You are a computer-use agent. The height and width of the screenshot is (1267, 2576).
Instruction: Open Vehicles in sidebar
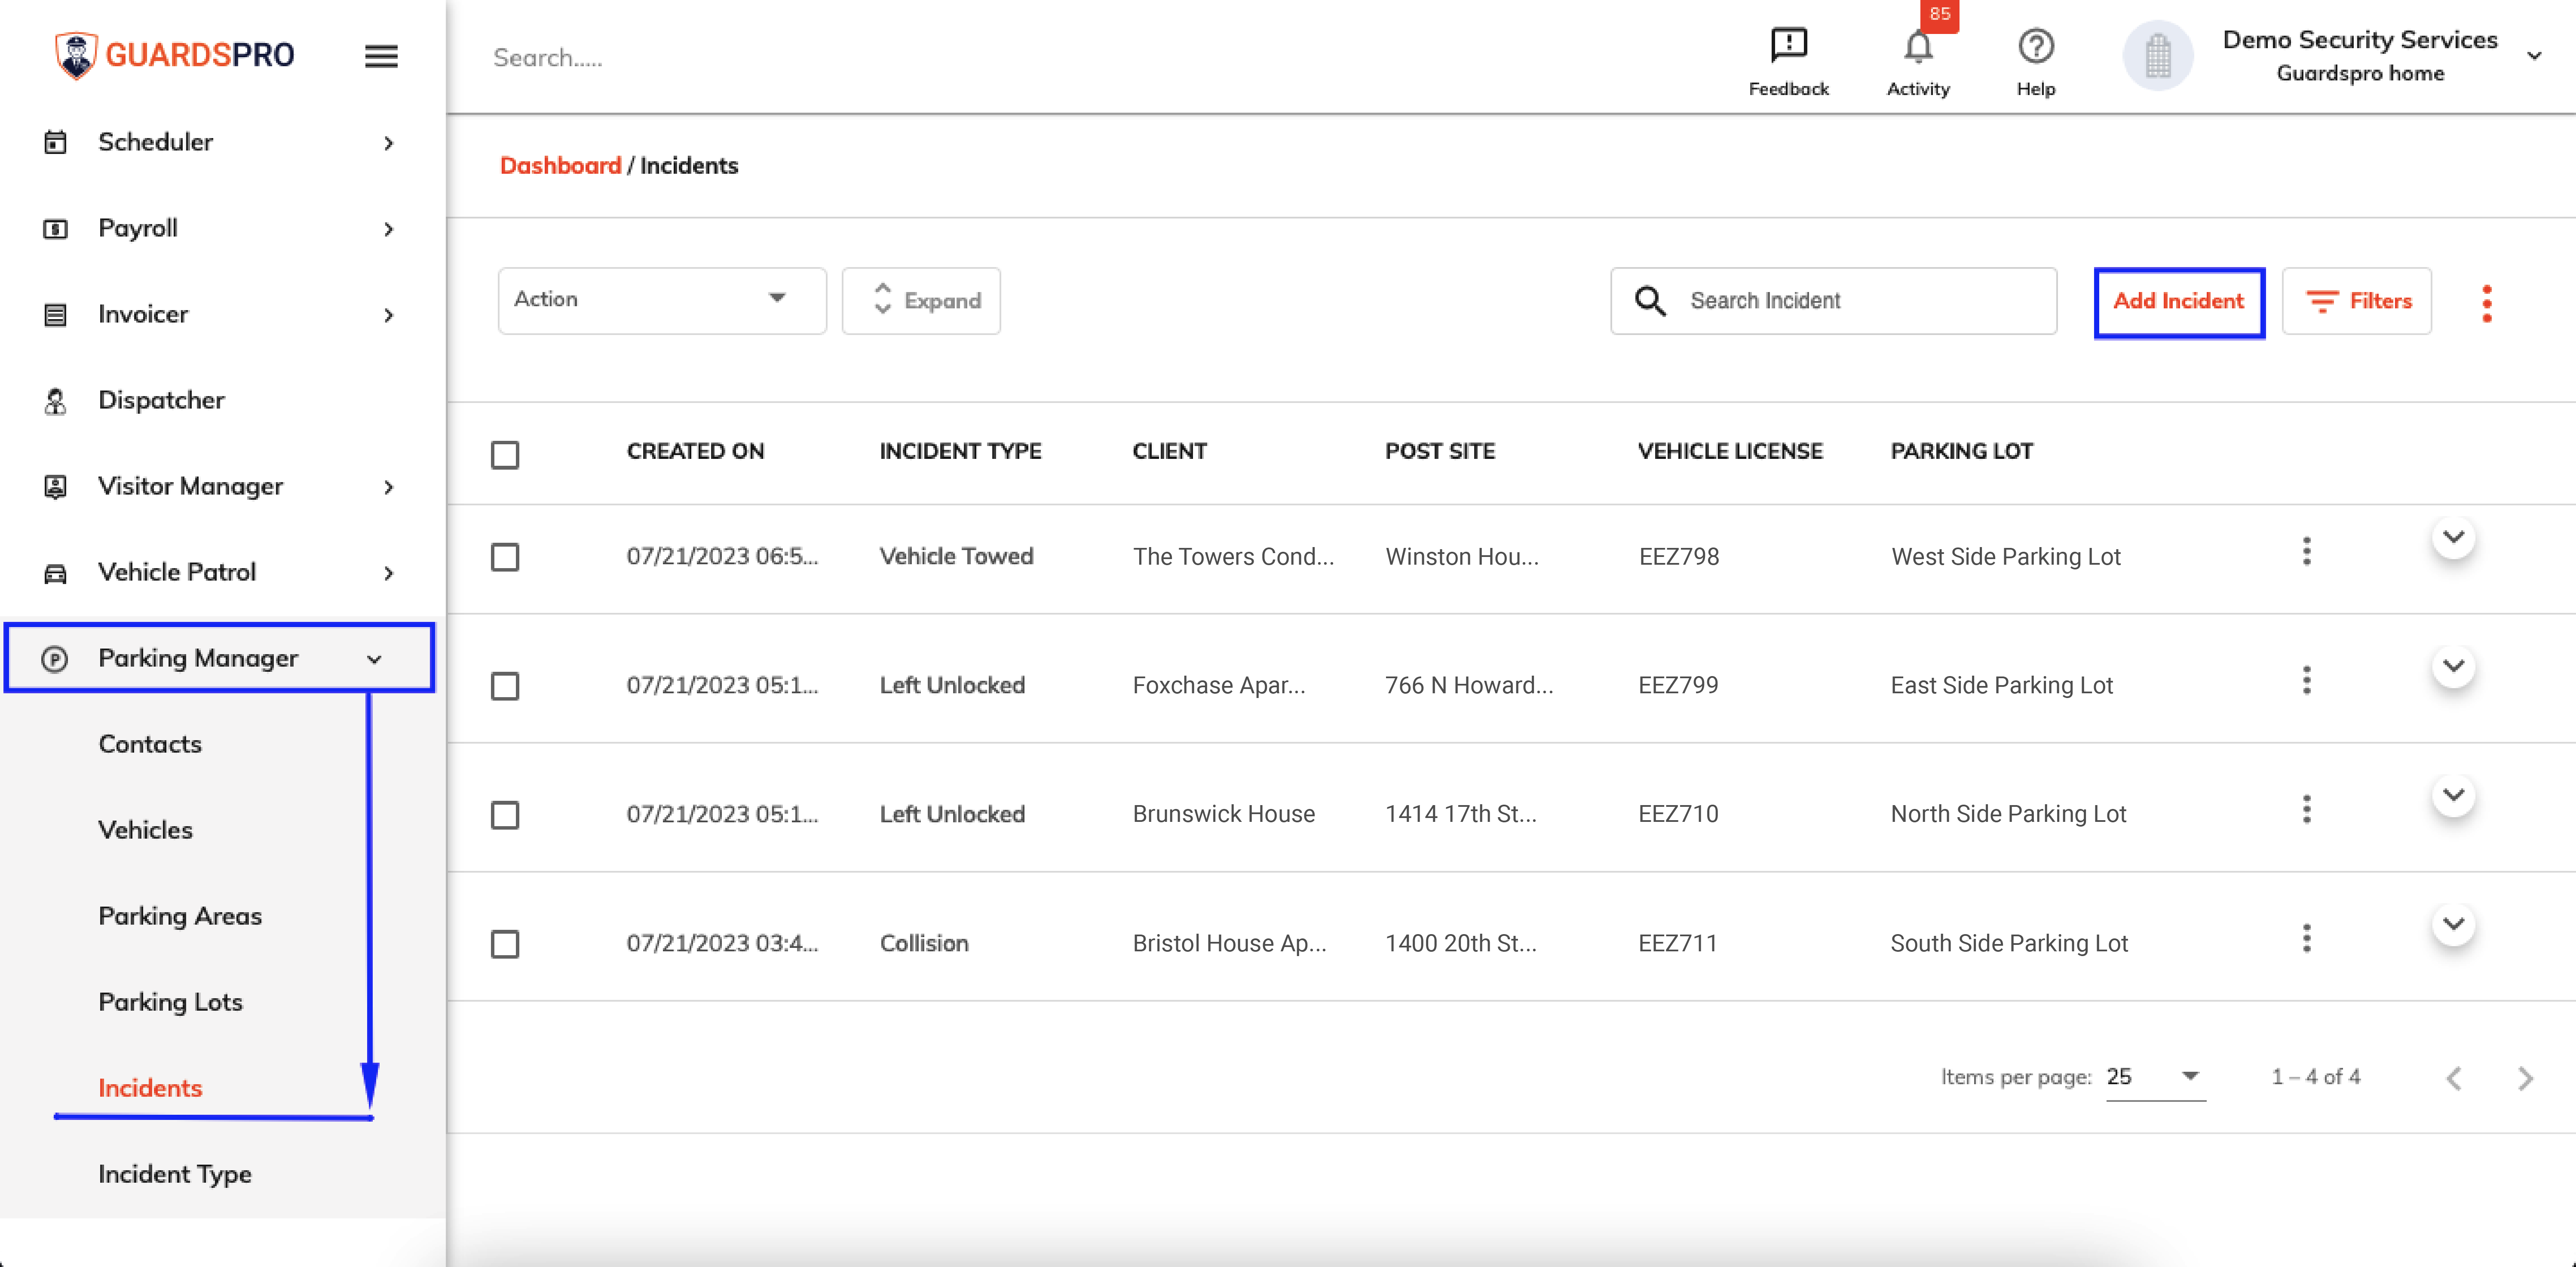[x=145, y=830]
